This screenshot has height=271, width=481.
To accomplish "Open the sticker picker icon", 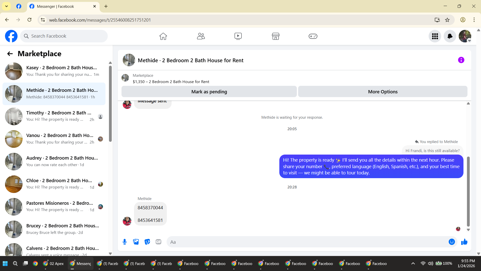I will (x=147, y=242).
